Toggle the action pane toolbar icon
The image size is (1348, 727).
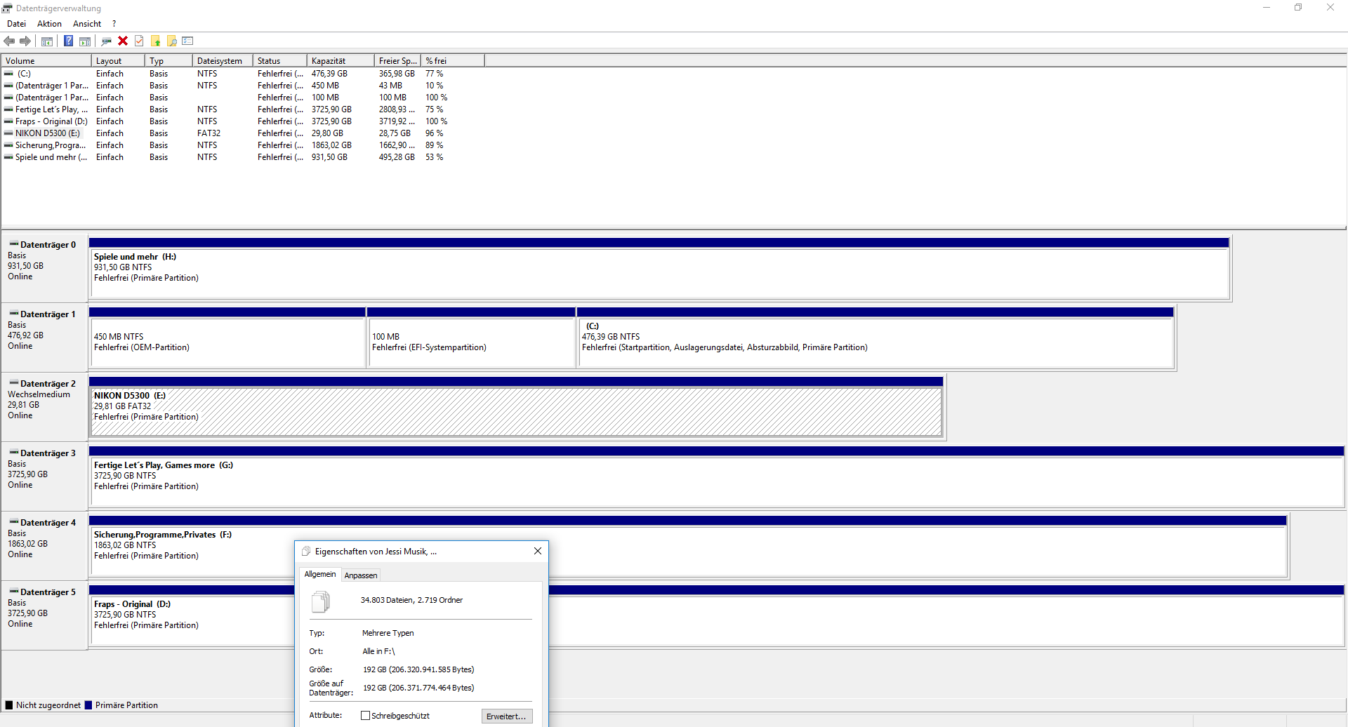pos(85,41)
